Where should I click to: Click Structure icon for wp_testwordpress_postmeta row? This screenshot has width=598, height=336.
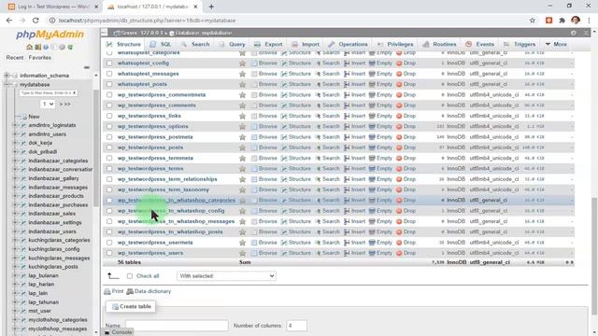click(x=284, y=137)
